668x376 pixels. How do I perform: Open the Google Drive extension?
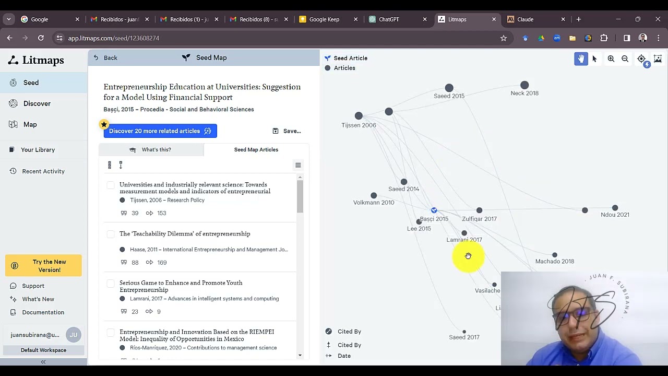click(x=541, y=38)
